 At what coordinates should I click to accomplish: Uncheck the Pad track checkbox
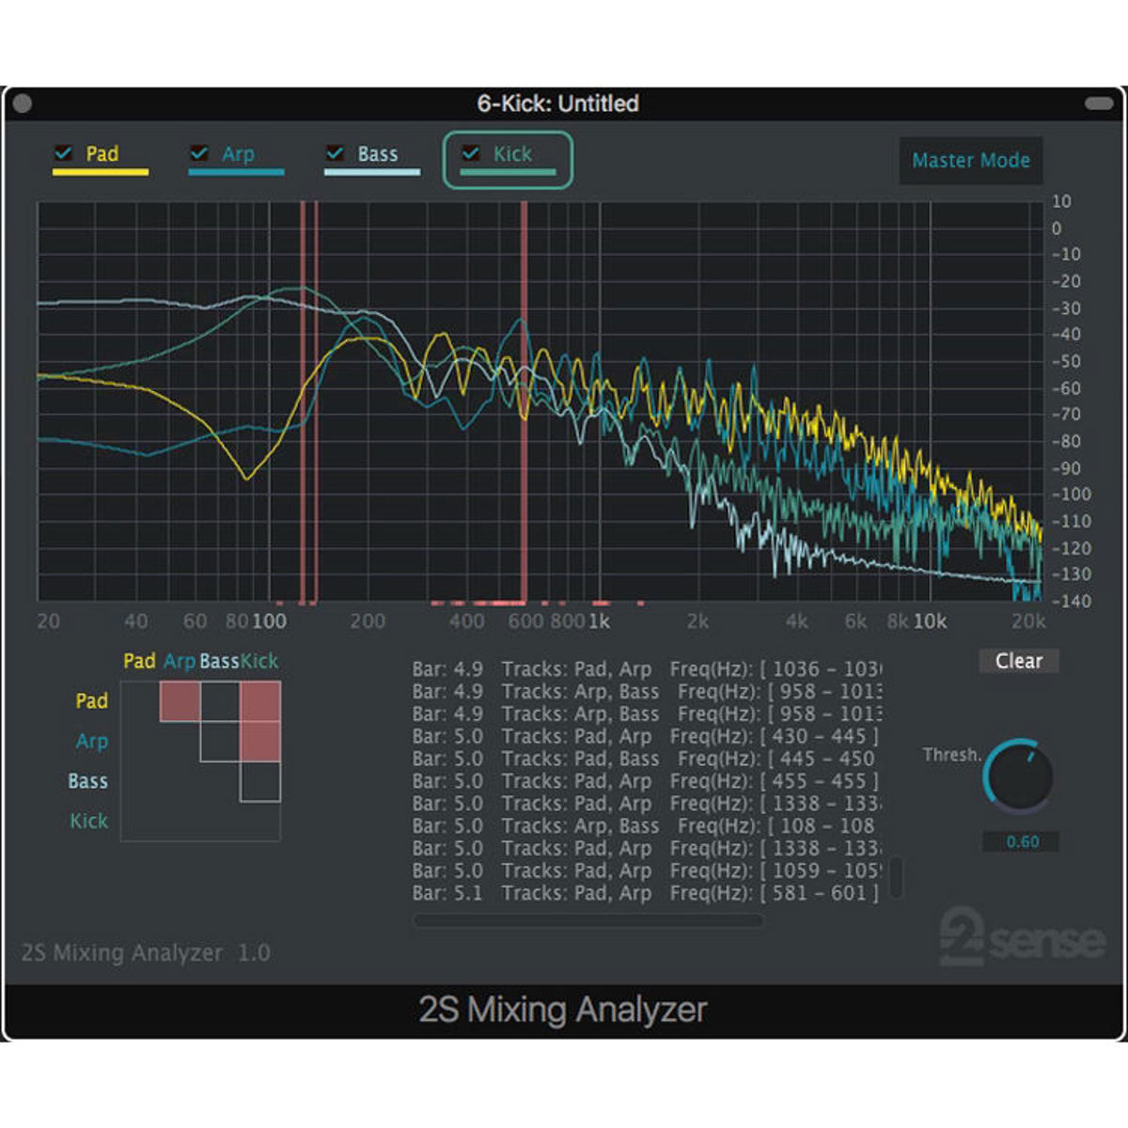point(64,153)
